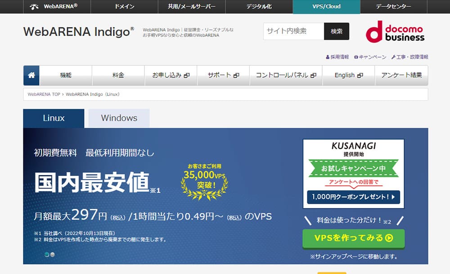This screenshot has height=274, width=450.
Task: Open 工事・故障情報 link with wrench icon
Action: (x=409, y=57)
